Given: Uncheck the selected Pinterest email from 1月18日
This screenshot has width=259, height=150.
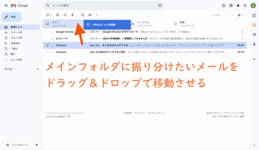Looking at the screenshot, I should (x=48, y=45).
